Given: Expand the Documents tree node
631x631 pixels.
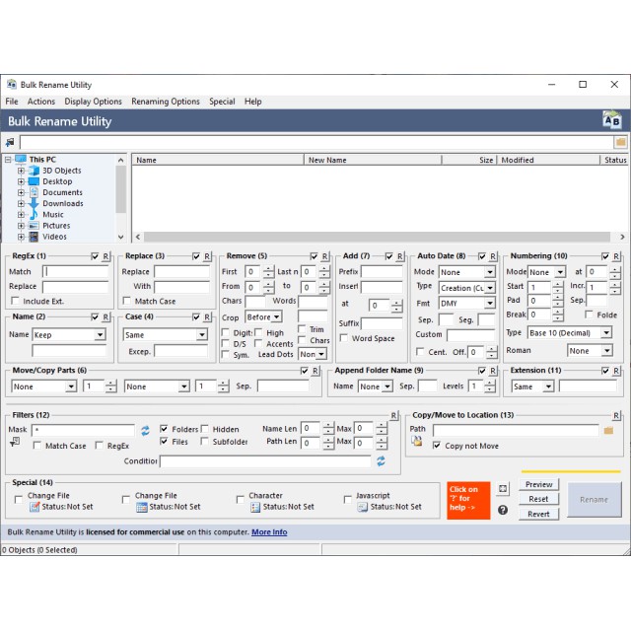Looking at the screenshot, I should 21,192.
